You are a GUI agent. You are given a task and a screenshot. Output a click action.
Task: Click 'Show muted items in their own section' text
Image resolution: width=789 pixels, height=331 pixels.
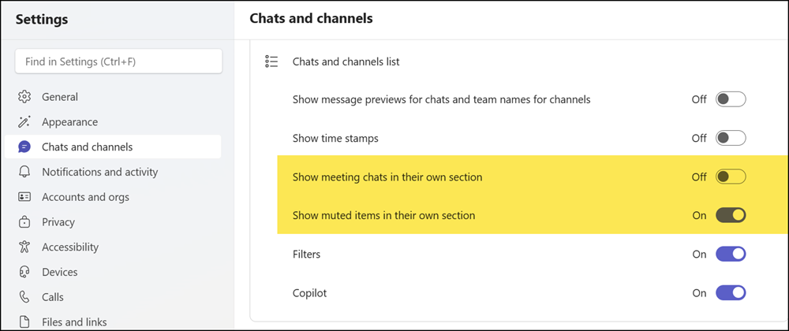pos(384,215)
